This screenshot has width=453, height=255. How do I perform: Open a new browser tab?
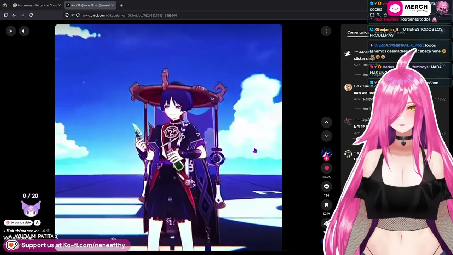tap(121, 5)
